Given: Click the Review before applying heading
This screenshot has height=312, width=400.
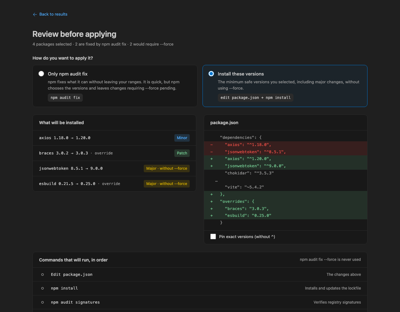Looking at the screenshot, I should tap(74, 34).
